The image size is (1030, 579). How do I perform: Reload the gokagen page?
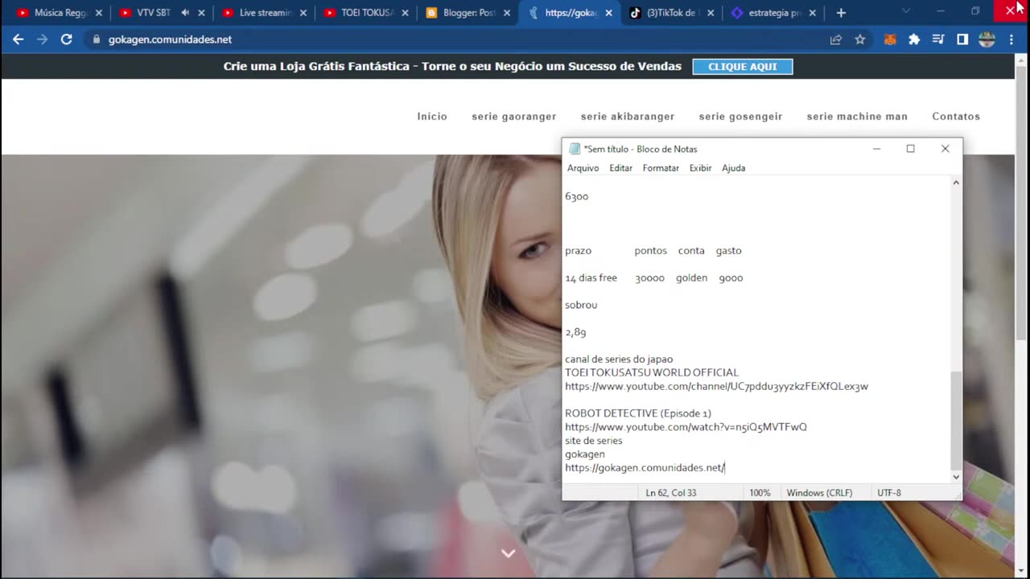click(67, 39)
